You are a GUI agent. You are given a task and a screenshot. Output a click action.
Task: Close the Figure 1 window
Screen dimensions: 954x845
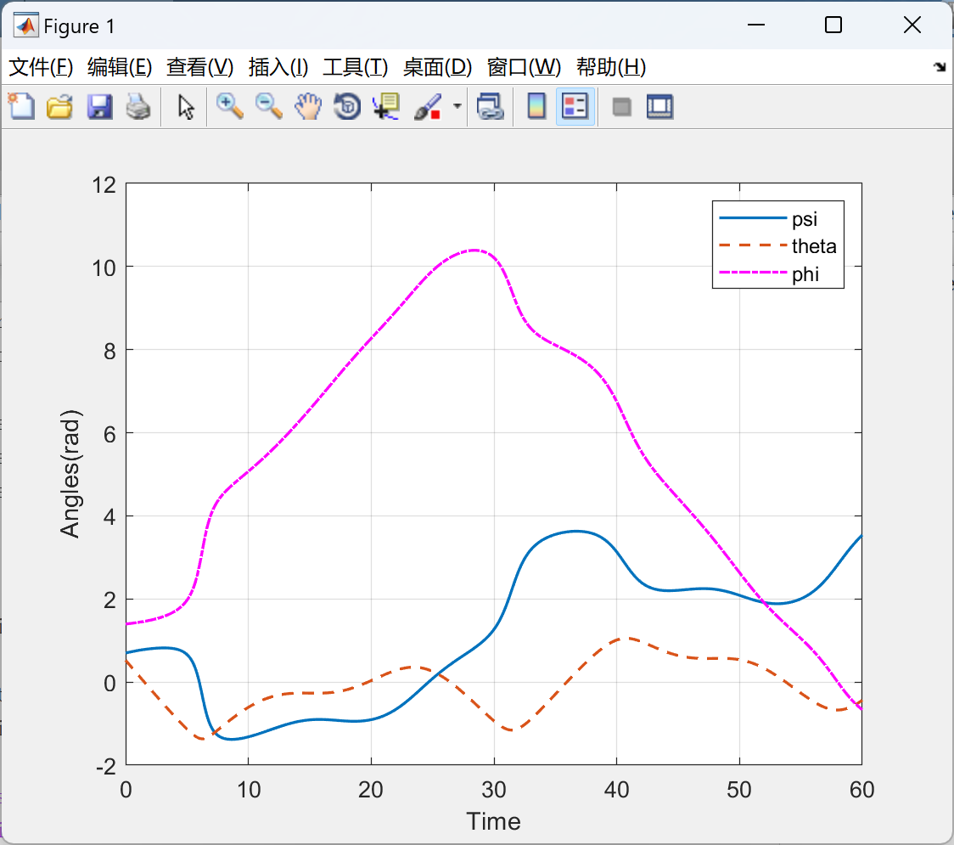pos(912,25)
